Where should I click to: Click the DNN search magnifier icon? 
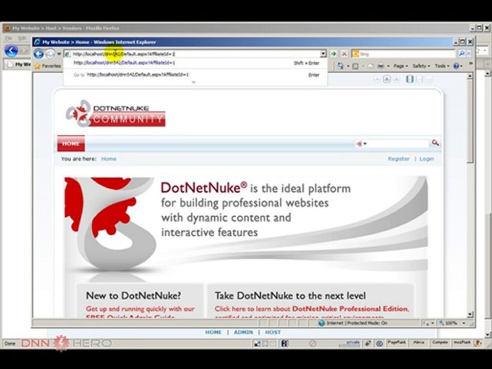(x=435, y=143)
